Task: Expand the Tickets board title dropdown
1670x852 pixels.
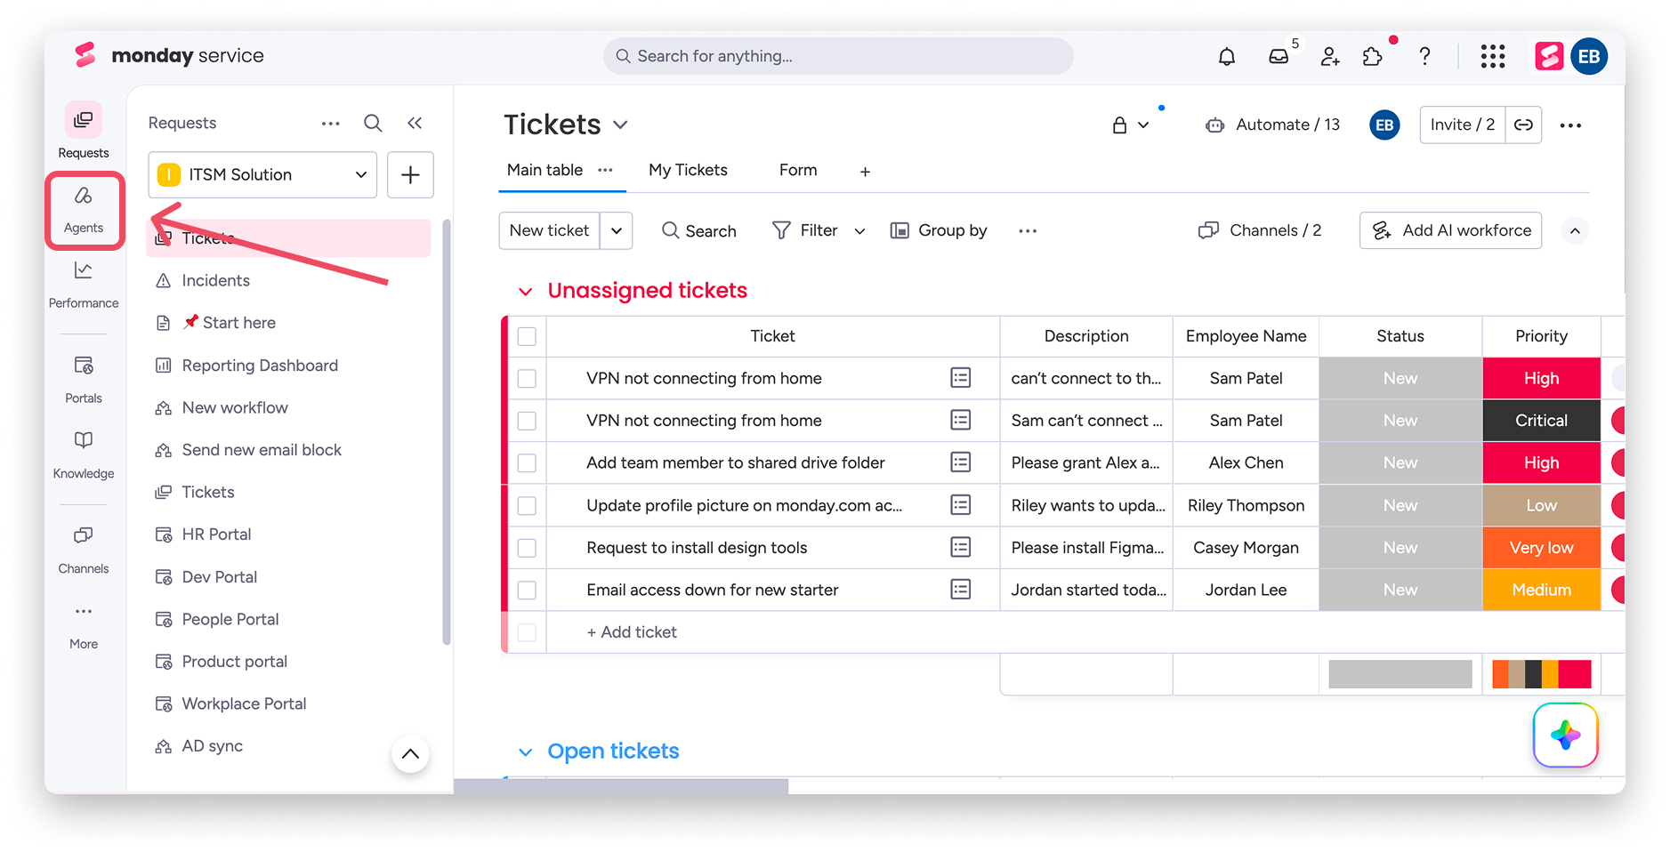Action: click(621, 125)
